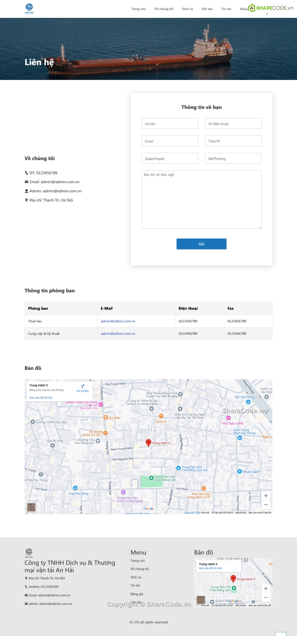
Task: Open footer Dịch vụ link
Action: tap(136, 577)
